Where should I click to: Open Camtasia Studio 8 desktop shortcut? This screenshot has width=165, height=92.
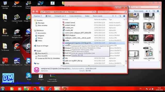17,19
